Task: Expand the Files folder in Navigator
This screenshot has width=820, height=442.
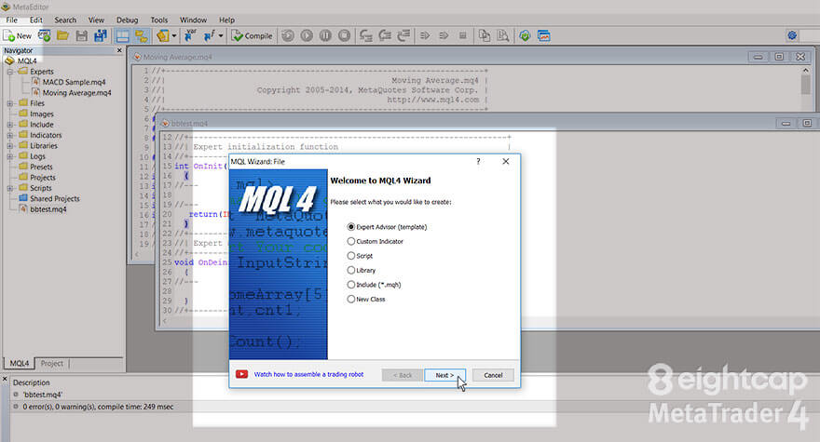Action: pyautogui.click(x=10, y=103)
